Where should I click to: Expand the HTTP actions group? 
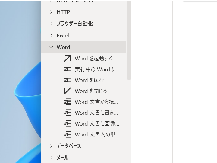51,12
